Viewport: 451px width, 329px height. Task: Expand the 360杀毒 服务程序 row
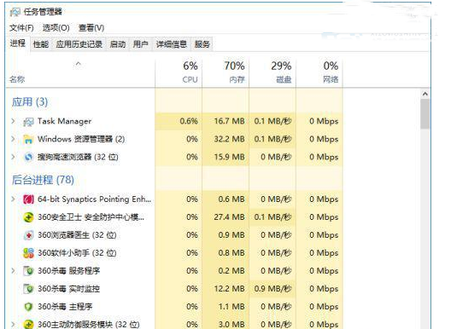click(13, 270)
